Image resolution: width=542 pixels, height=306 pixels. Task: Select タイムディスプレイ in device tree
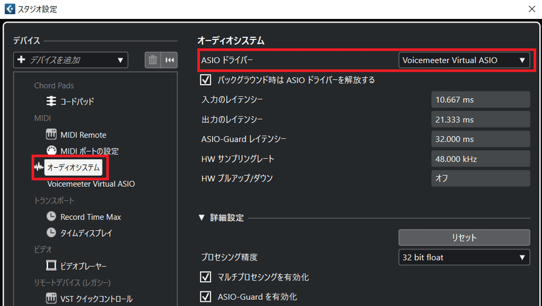tap(86, 233)
